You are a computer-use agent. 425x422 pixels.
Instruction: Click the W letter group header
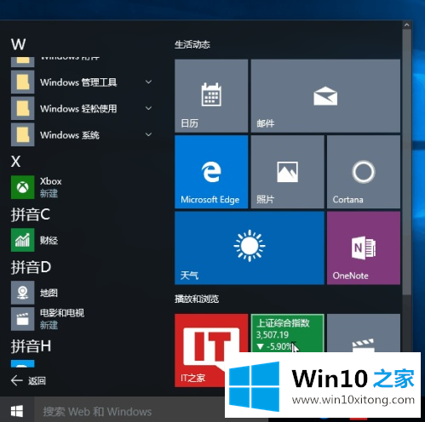[x=19, y=44]
